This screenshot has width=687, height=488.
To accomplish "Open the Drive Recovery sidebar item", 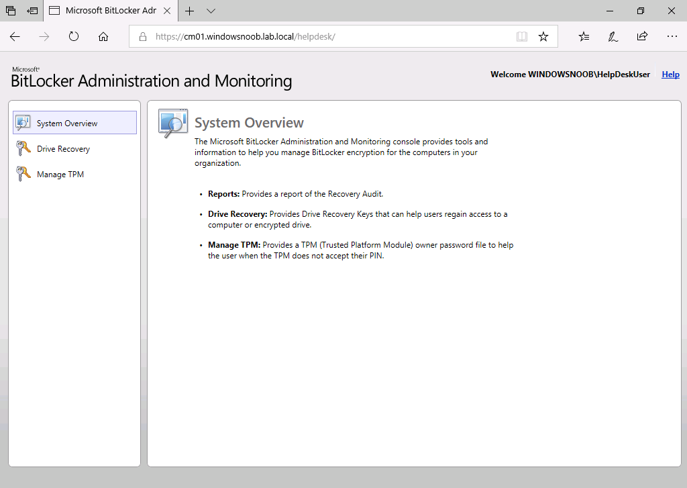I will (x=74, y=148).
